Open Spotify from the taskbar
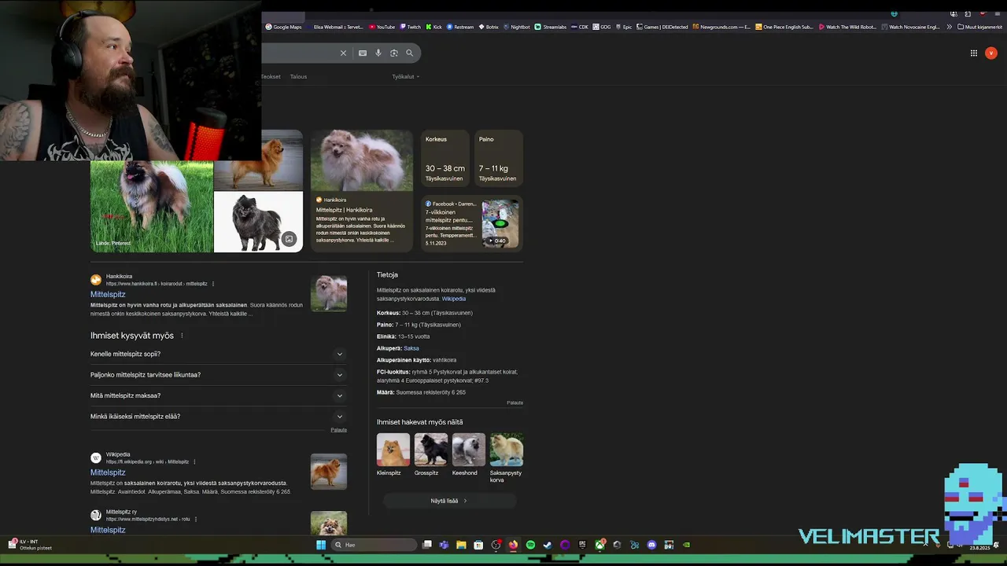Screen dimensions: 1007x566 (x=530, y=545)
